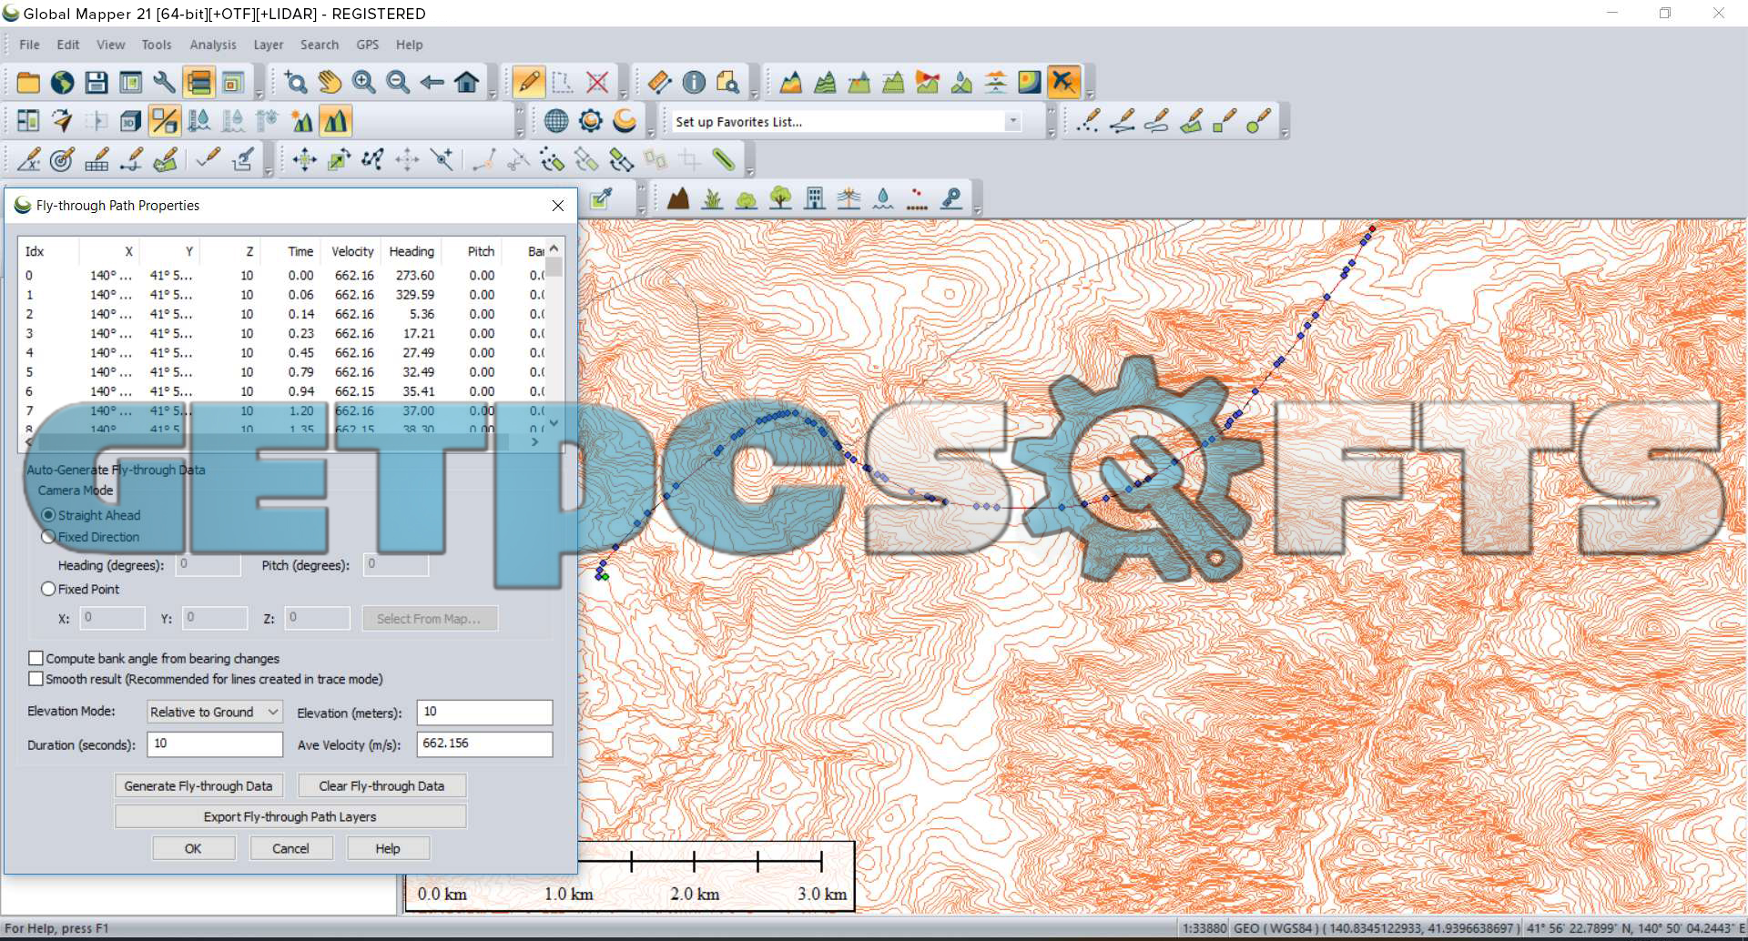Screen dimensions: 1748x941
Task: Click the key icon in LiDAR toolbar
Action: pos(951,198)
